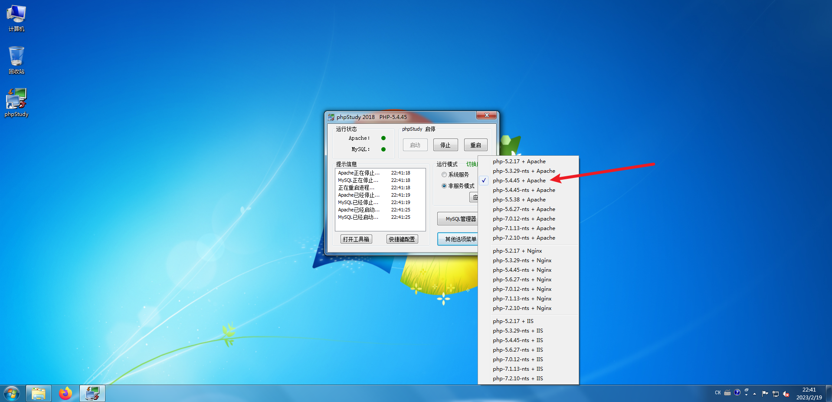The width and height of the screenshot is (832, 402).
Task: Select the 回收站 recycle bin icon
Action: click(16, 60)
